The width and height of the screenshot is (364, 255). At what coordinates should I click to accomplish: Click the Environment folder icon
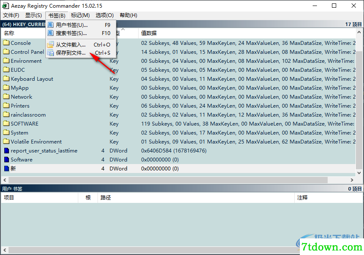(6, 61)
